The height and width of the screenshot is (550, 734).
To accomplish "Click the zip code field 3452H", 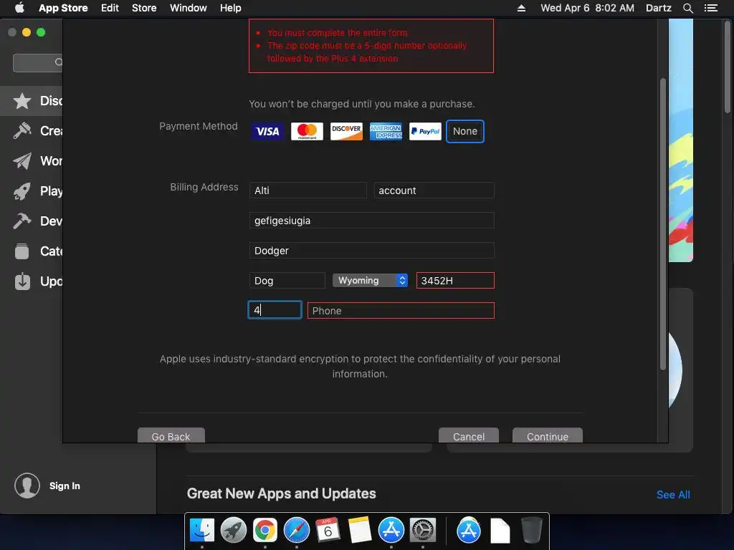I will point(455,281).
